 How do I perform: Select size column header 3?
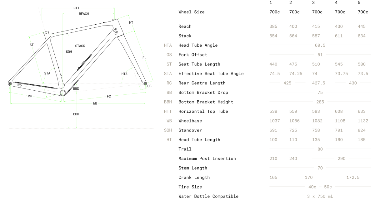point(313,2)
